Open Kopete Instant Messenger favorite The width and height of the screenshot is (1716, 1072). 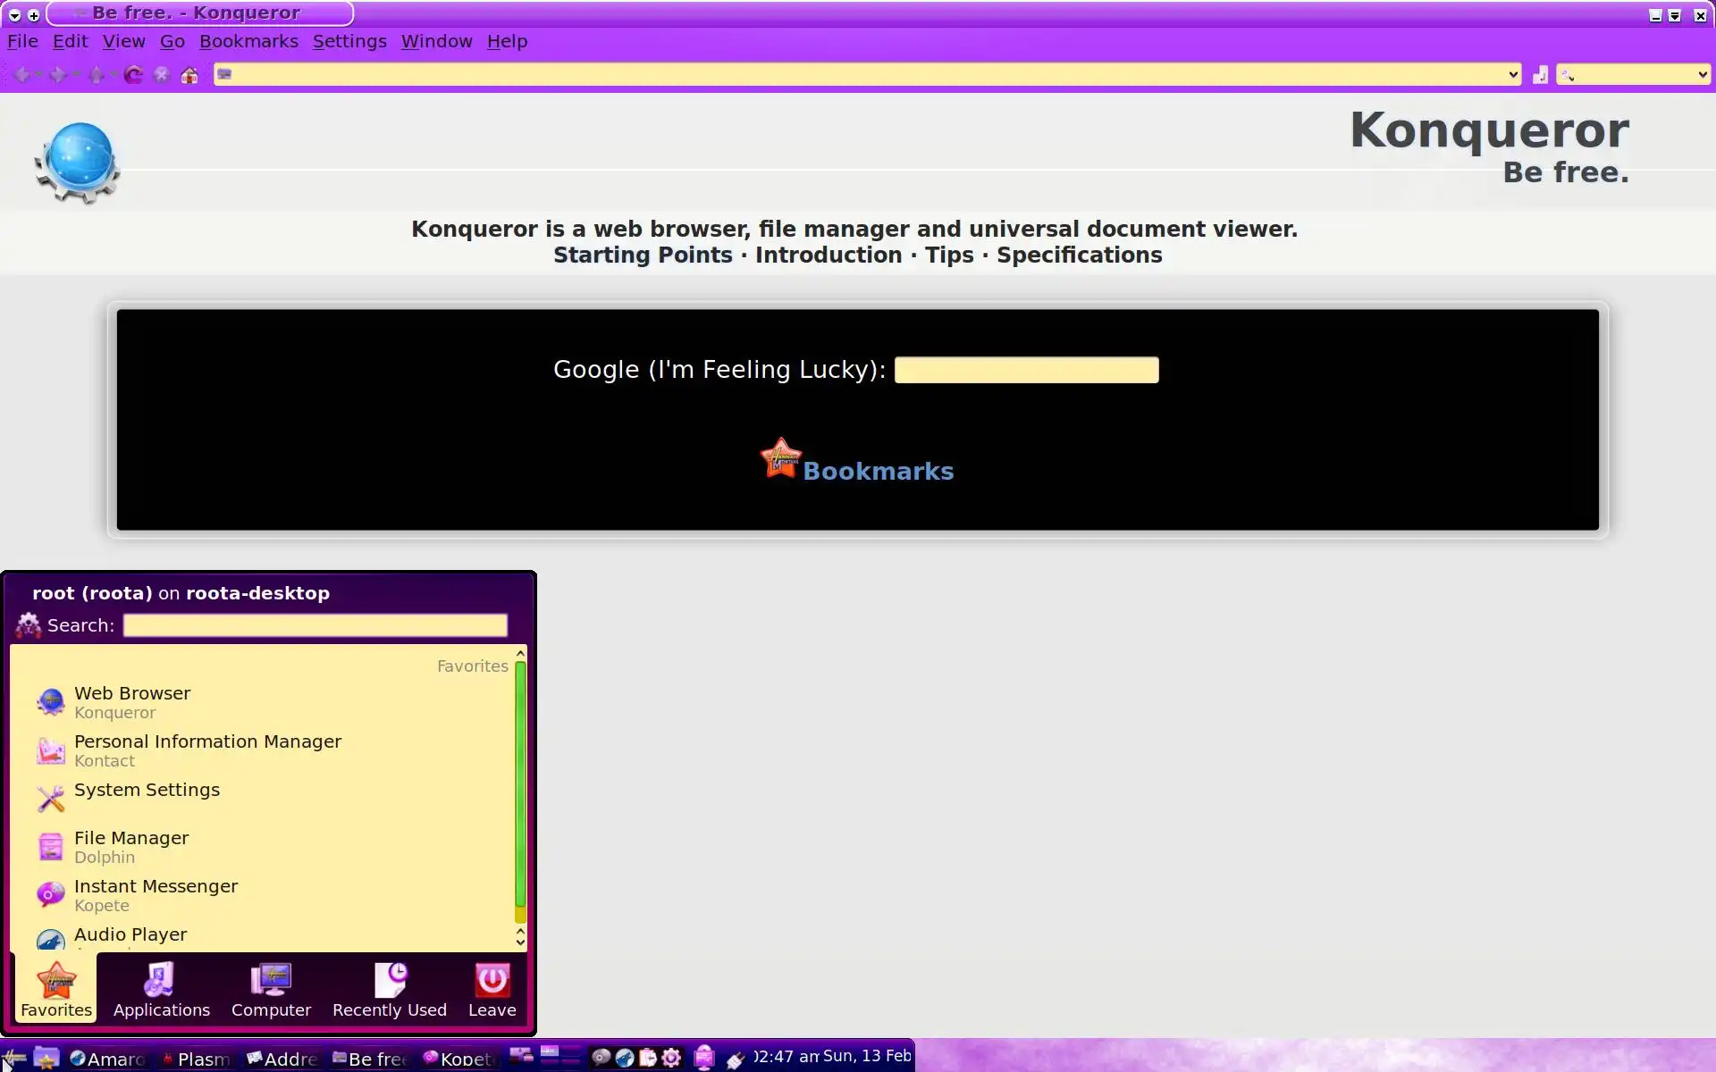[x=156, y=894]
